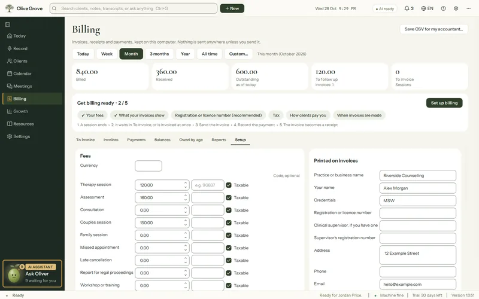
Task: Click the Olive Grove tree logo
Action: pyautogui.click(x=9, y=8)
